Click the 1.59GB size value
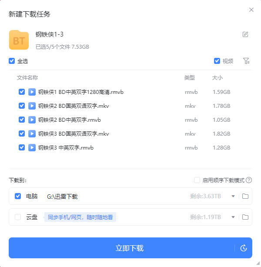261x267 pixels. tap(221, 92)
